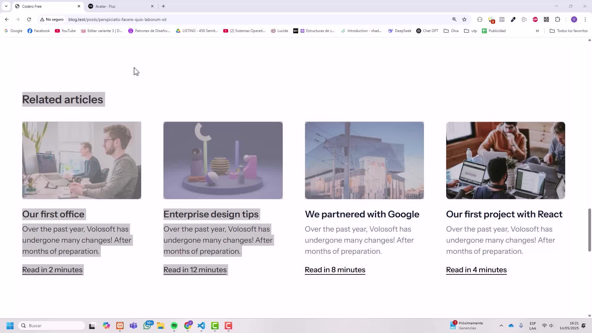Open the Publicidad bookmark

click(494, 31)
